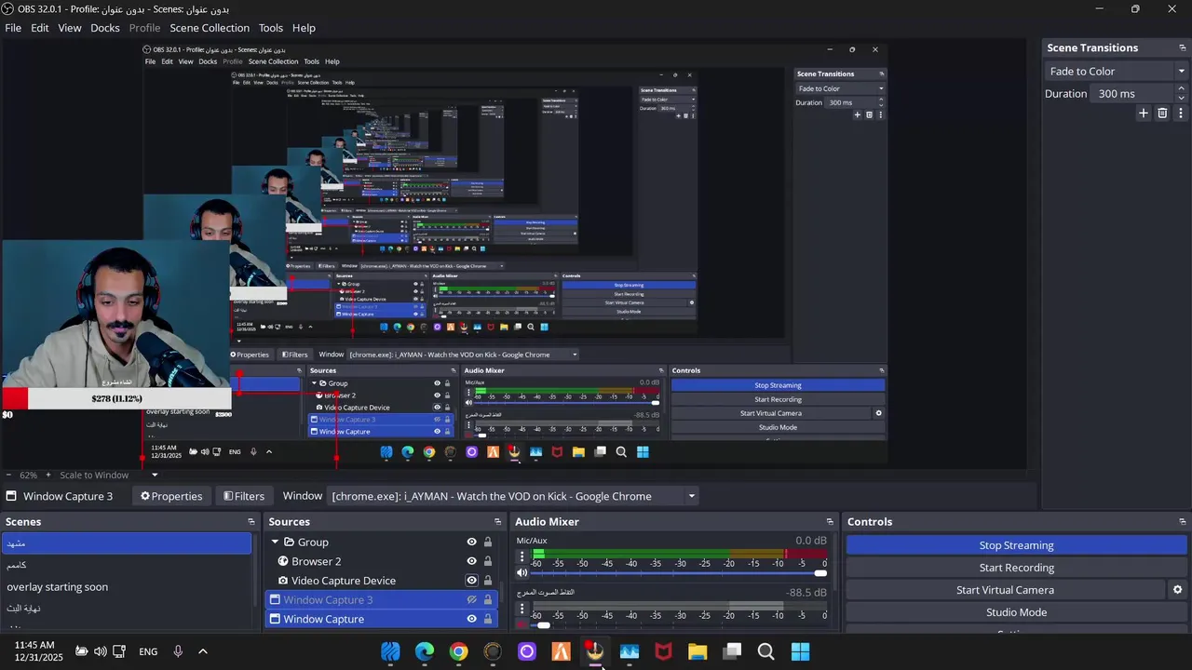Unlock the Video Capture Device source
This screenshot has width=1192, height=670.
click(487, 581)
